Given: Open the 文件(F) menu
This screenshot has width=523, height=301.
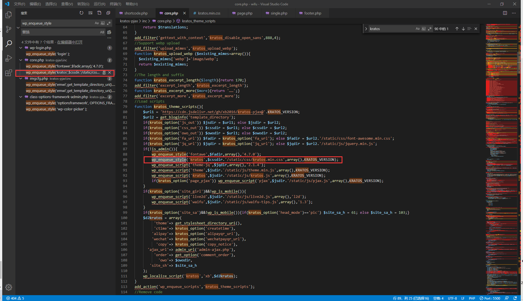Looking at the screenshot, I should pos(20,4).
